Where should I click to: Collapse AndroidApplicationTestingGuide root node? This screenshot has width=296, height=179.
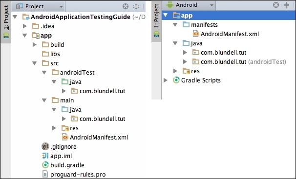[x=15, y=17]
